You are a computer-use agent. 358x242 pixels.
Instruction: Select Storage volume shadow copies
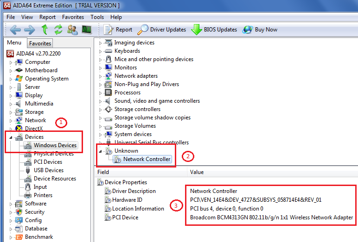[x=153, y=118]
